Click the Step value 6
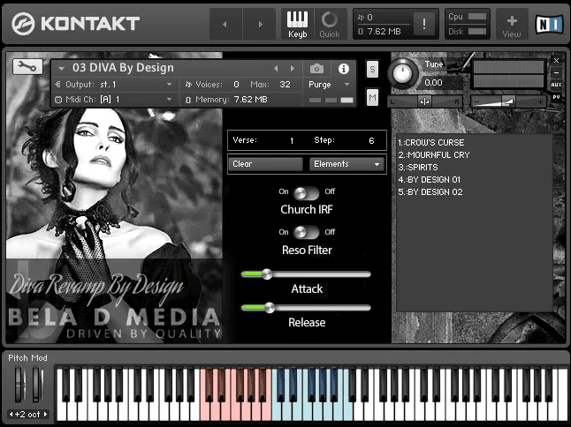This screenshot has height=427, width=571. click(x=371, y=140)
